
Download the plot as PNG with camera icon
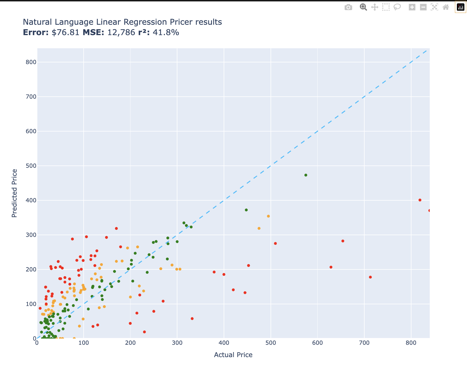click(348, 7)
